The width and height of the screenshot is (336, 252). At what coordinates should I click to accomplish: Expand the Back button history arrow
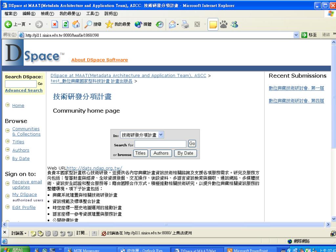tap(30, 24)
